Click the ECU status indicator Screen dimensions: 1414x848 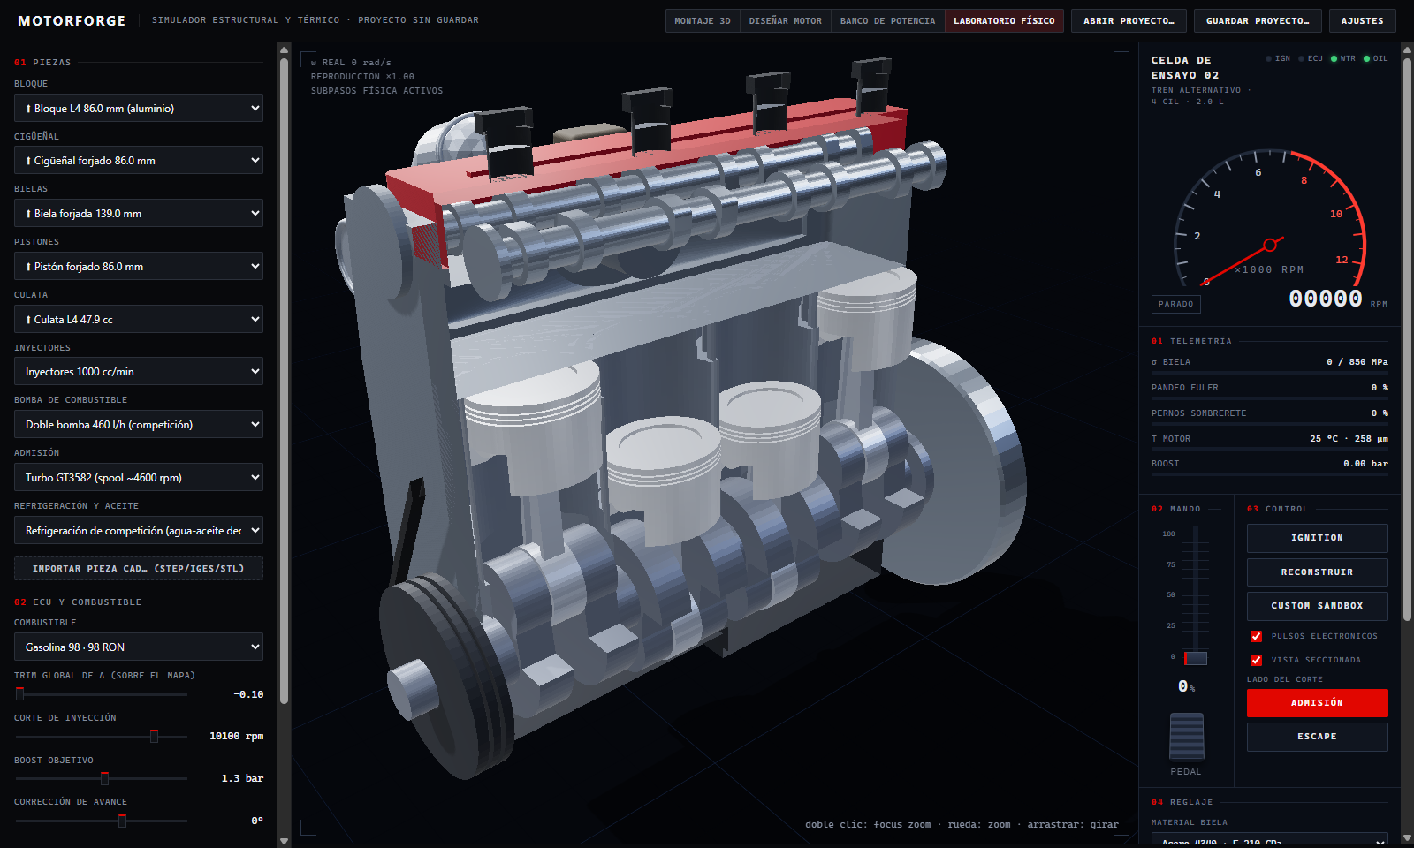[x=1311, y=58]
